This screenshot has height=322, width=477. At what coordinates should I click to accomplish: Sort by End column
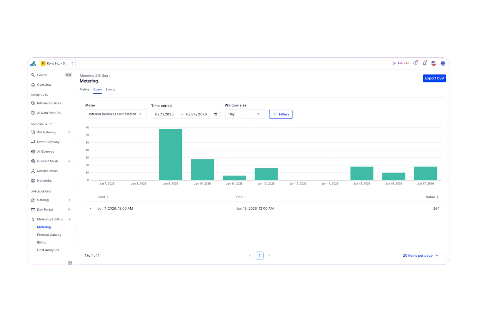241,197
